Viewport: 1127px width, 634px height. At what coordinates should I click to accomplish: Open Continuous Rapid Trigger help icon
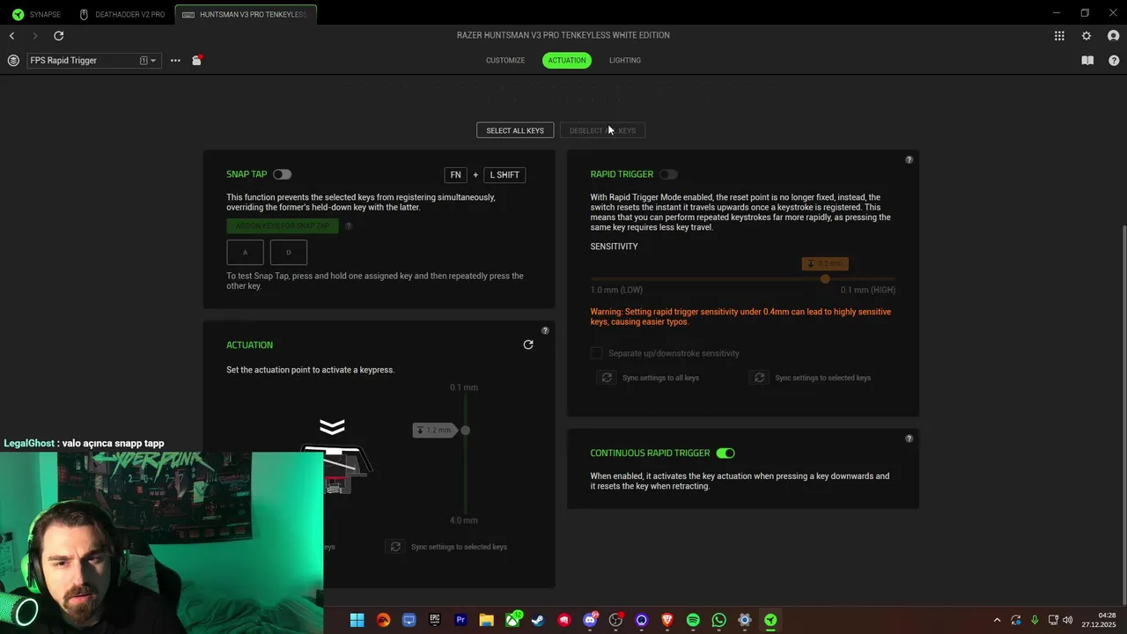tap(909, 439)
